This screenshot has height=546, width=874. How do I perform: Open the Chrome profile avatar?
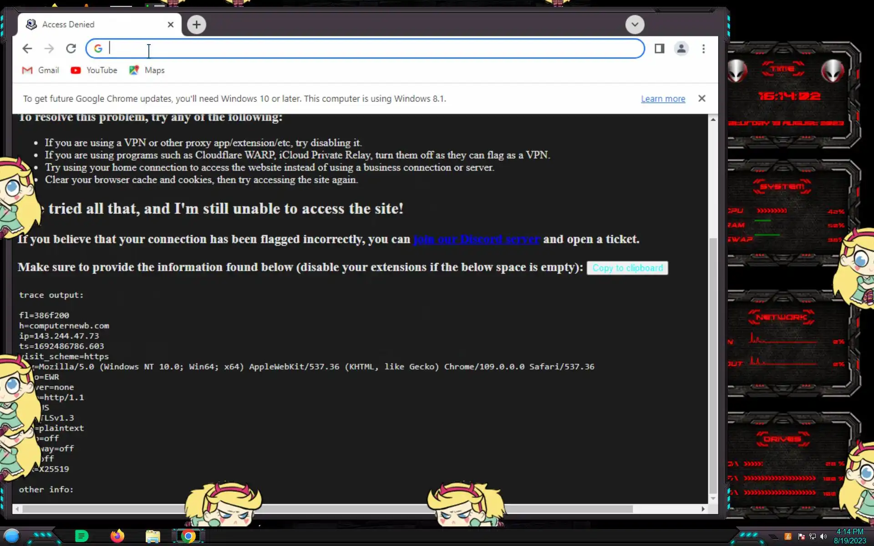pyautogui.click(x=681, y=49)
